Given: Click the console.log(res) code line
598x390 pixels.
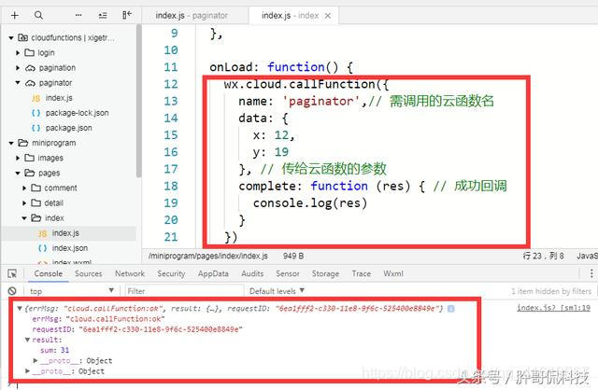Looking at the screenshot, I should click(310, 203).
